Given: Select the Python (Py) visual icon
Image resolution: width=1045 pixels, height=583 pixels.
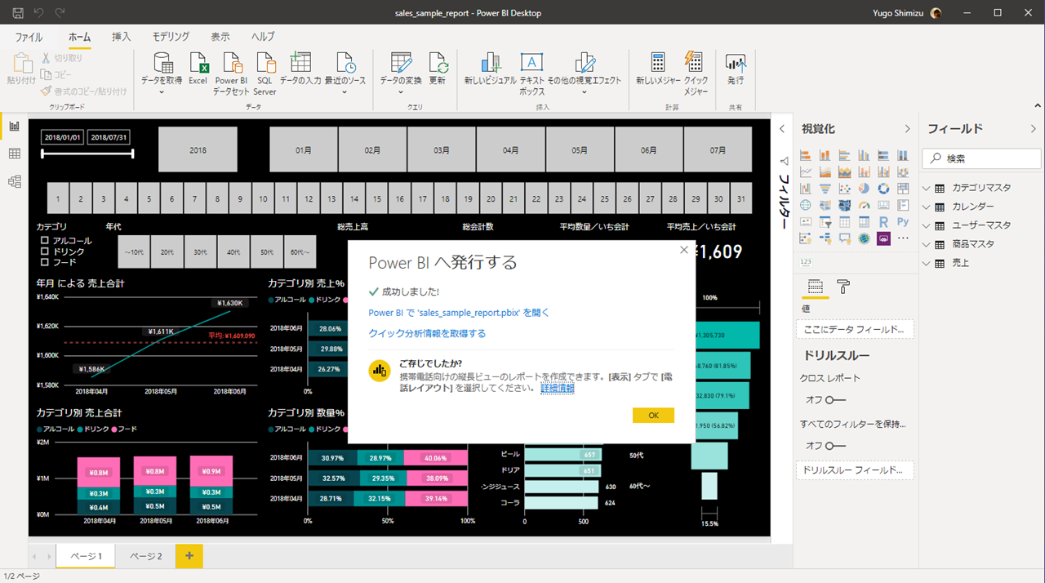Looking at the screenshot, I should [903, 221].
